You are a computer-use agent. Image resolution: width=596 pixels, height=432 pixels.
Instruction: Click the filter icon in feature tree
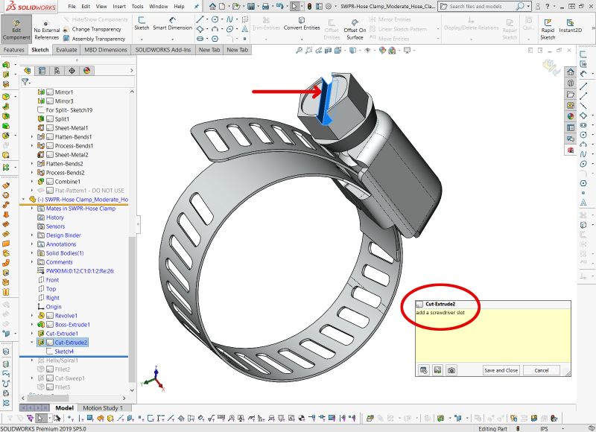coord(25,82)
